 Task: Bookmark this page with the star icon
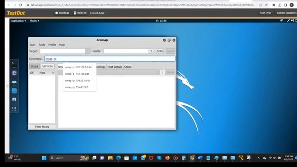click(266, 5)
